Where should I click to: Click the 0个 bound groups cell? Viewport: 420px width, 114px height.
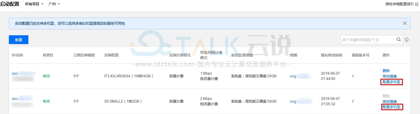tap(76, 76)
